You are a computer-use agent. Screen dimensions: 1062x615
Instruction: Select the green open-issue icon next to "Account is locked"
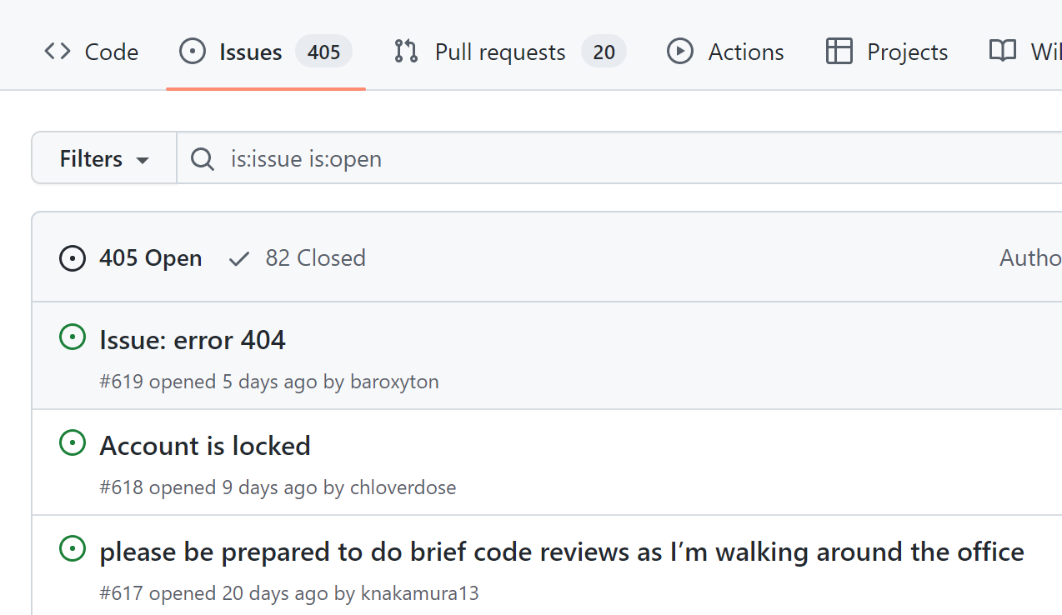pos(73,442)
